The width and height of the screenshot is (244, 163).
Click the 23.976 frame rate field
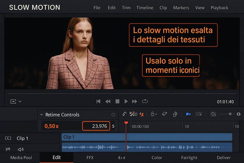click(x=96, y=126)
